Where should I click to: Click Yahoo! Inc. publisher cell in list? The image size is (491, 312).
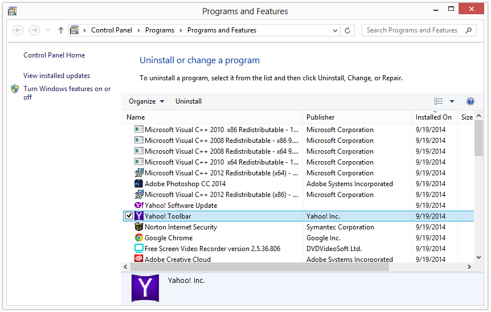323,216
